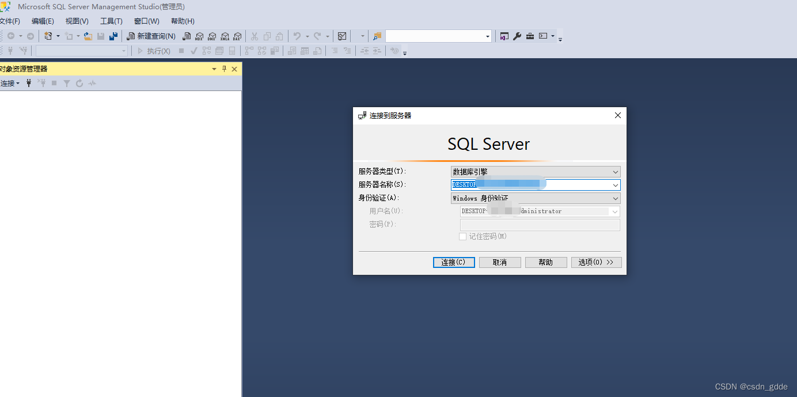The image size is (797, 397).
Task: Click the Undo arrow icon
Action: 297,36
